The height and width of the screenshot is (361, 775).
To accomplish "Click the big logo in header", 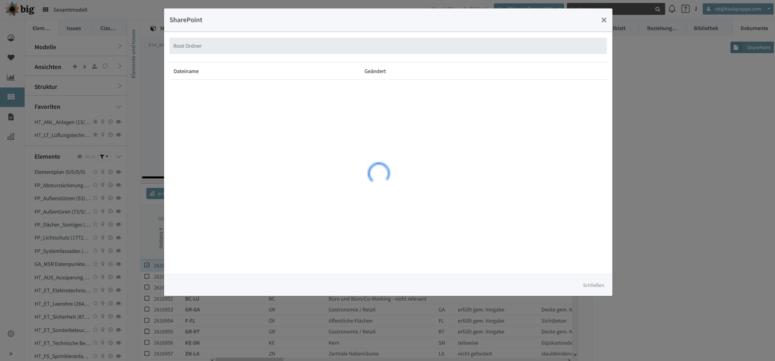I will pyautogui.click(x=20, y=9).
